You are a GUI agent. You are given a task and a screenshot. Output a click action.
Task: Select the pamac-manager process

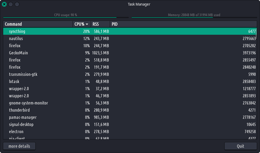point(23,117)
